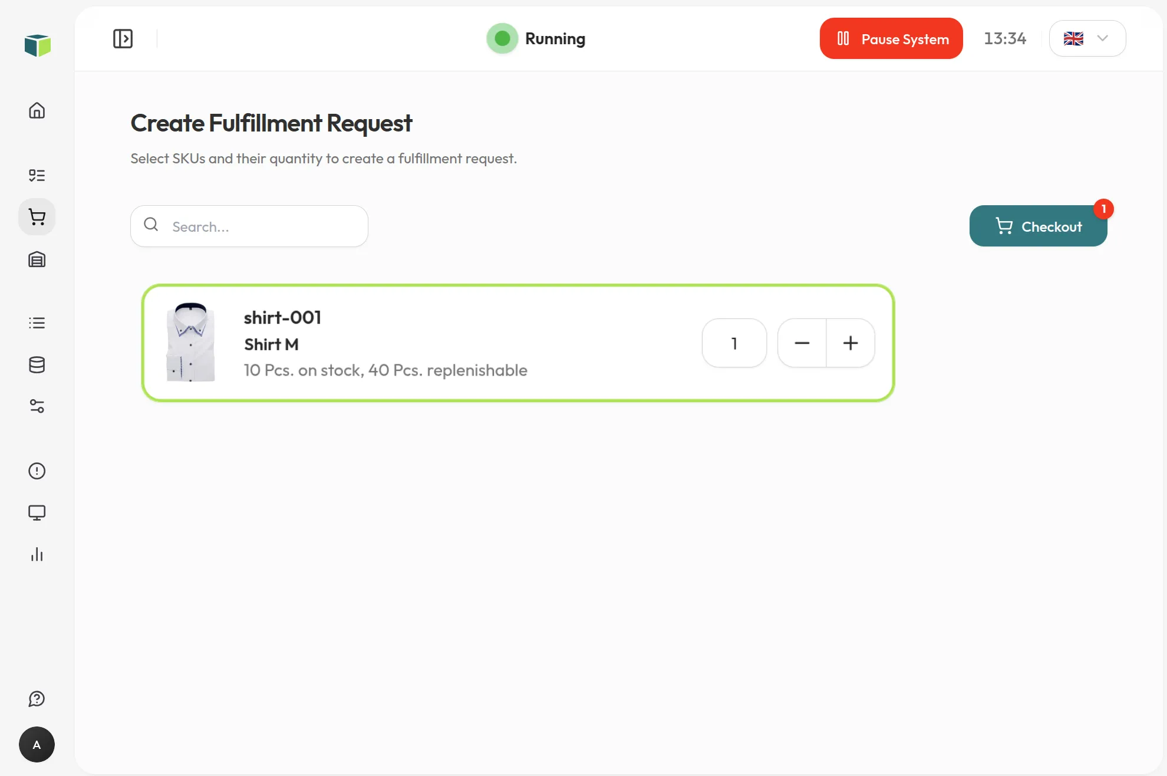
Task: Open the warehouse sidebar icon
Action: coord(37,259)
